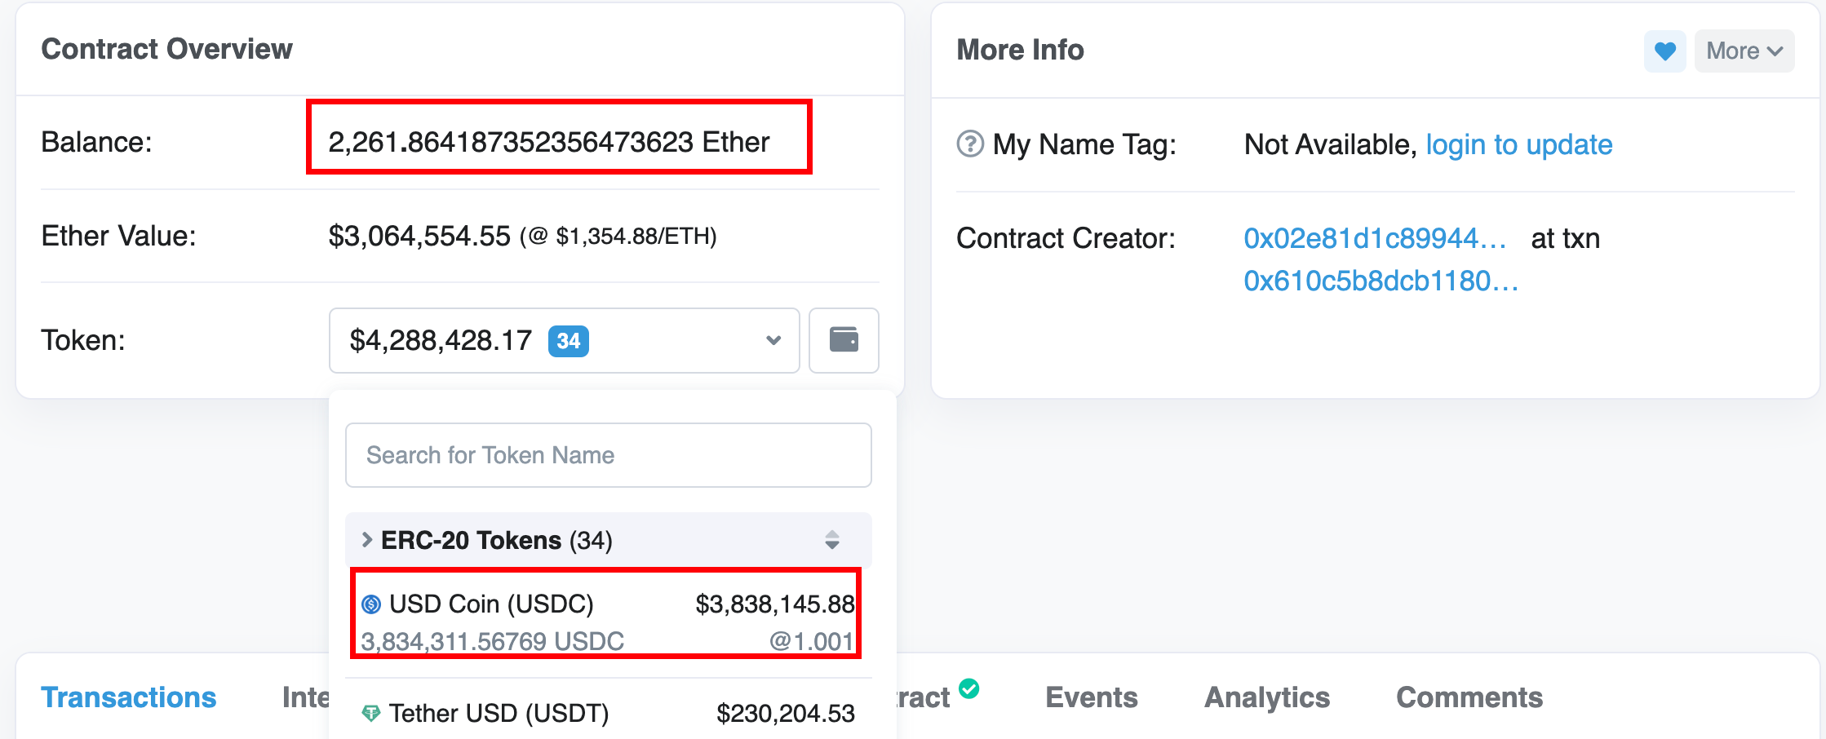This screenshot has height=739, width=1826.
Task: Open creation transaction 0x610c5b8dcb1180 link
Action: click(x=1381, y=281)
